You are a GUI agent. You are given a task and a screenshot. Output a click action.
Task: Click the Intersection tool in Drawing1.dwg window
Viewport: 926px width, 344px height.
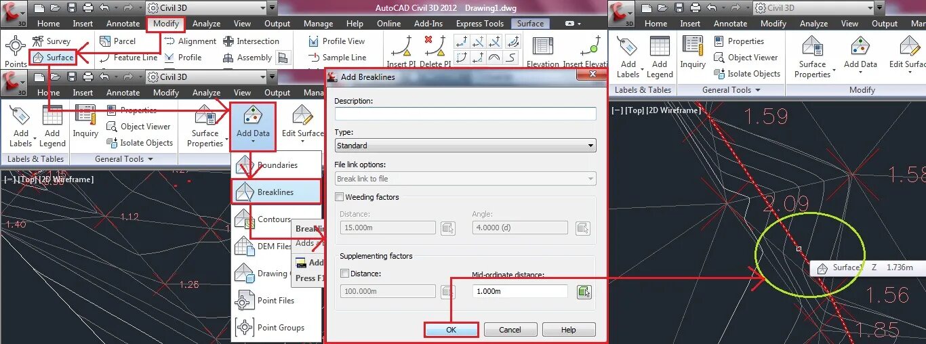250,41
